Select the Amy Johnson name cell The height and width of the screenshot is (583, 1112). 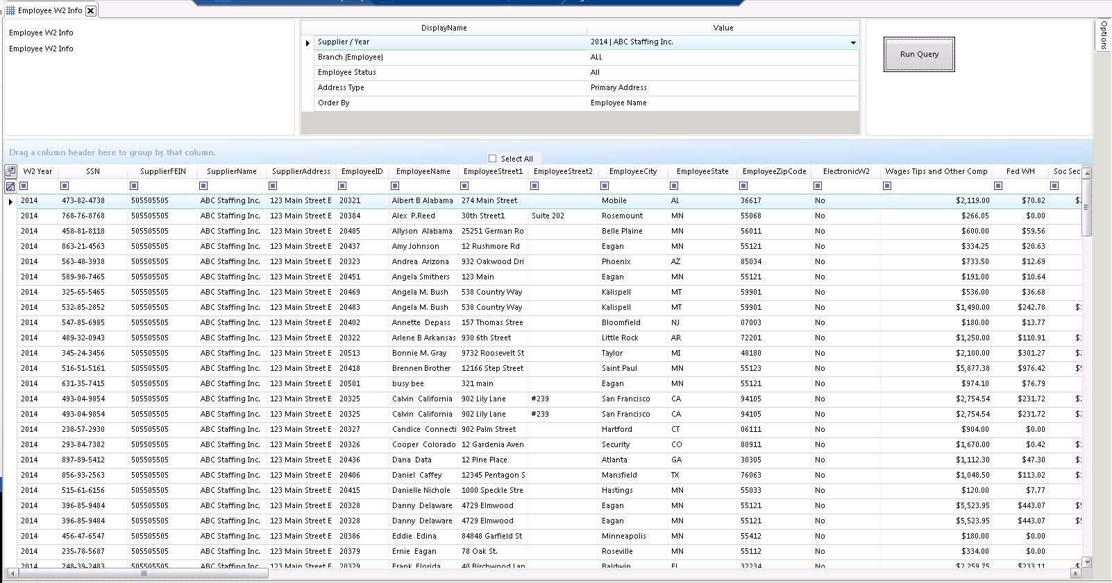423,246
